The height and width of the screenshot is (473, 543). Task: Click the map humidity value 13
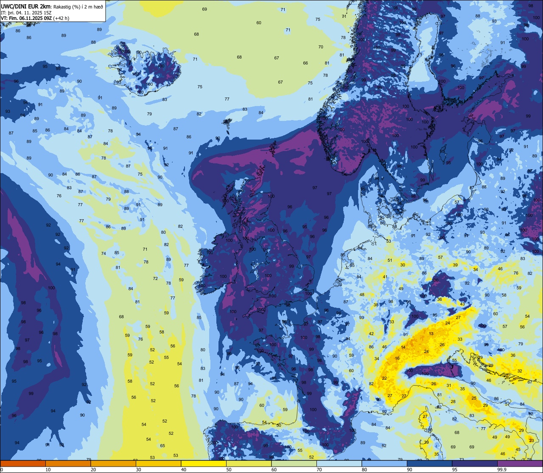(x=431, y=334)
